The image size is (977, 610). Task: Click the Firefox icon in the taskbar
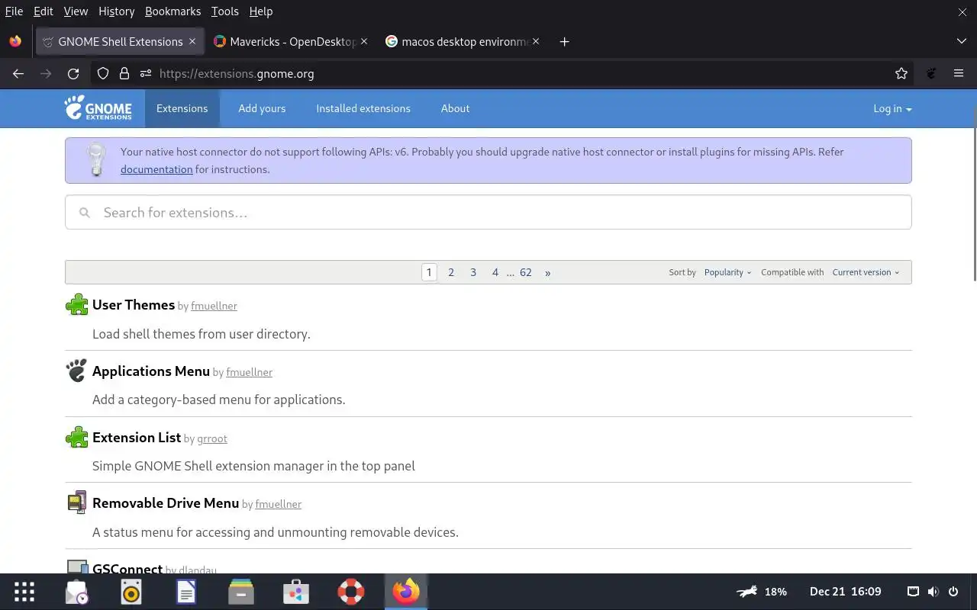(x=406, y=592)
